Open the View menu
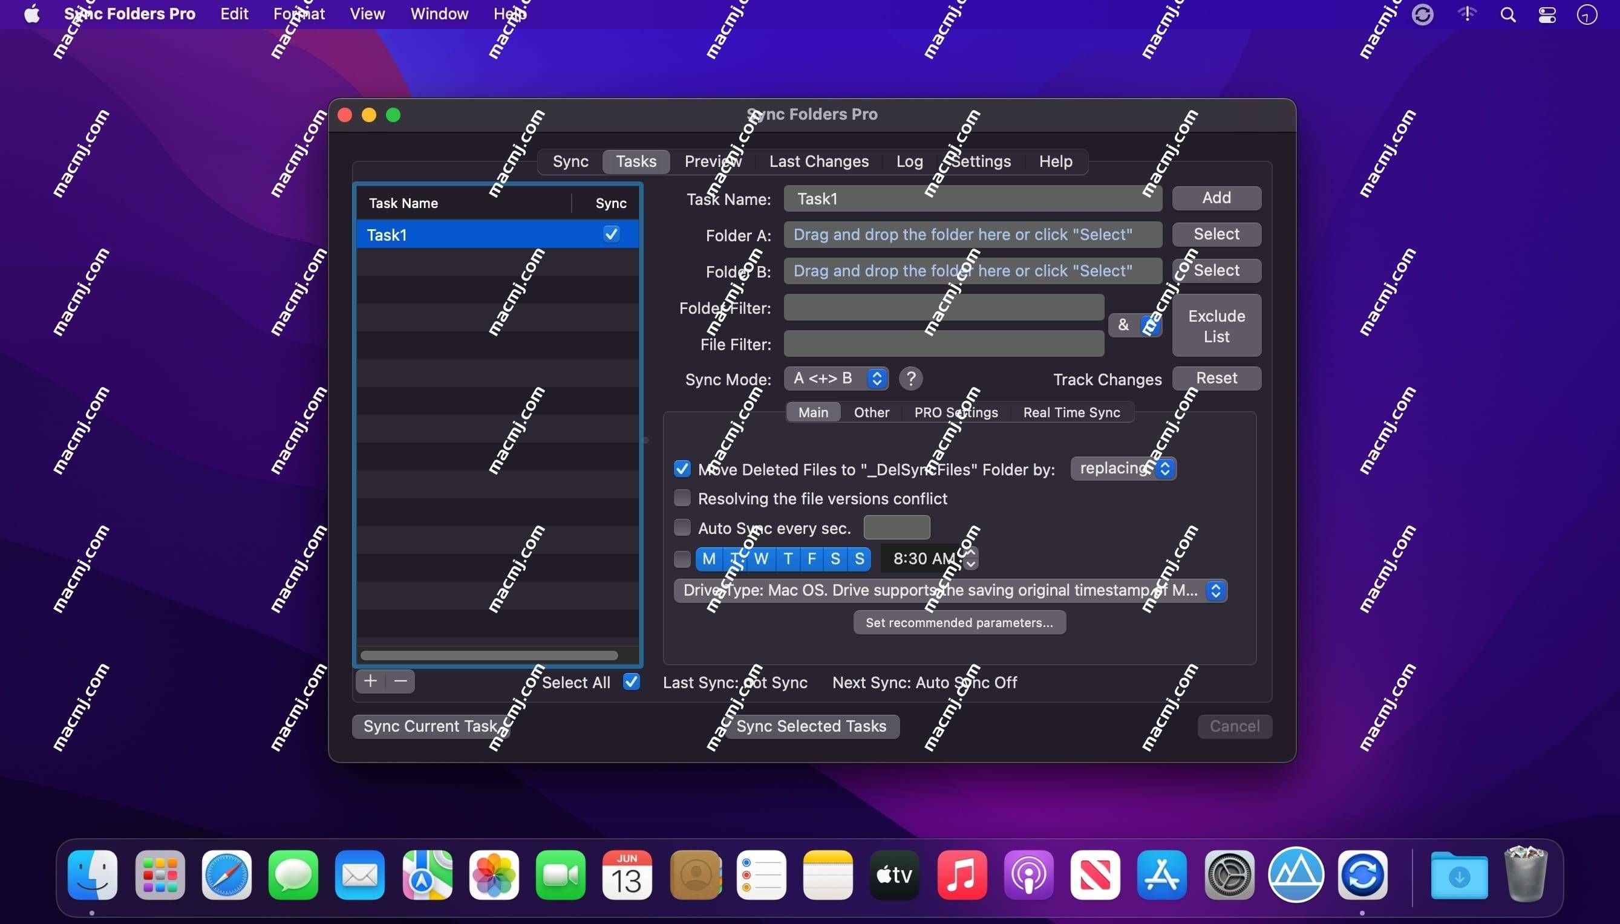 tap(368, 14)
